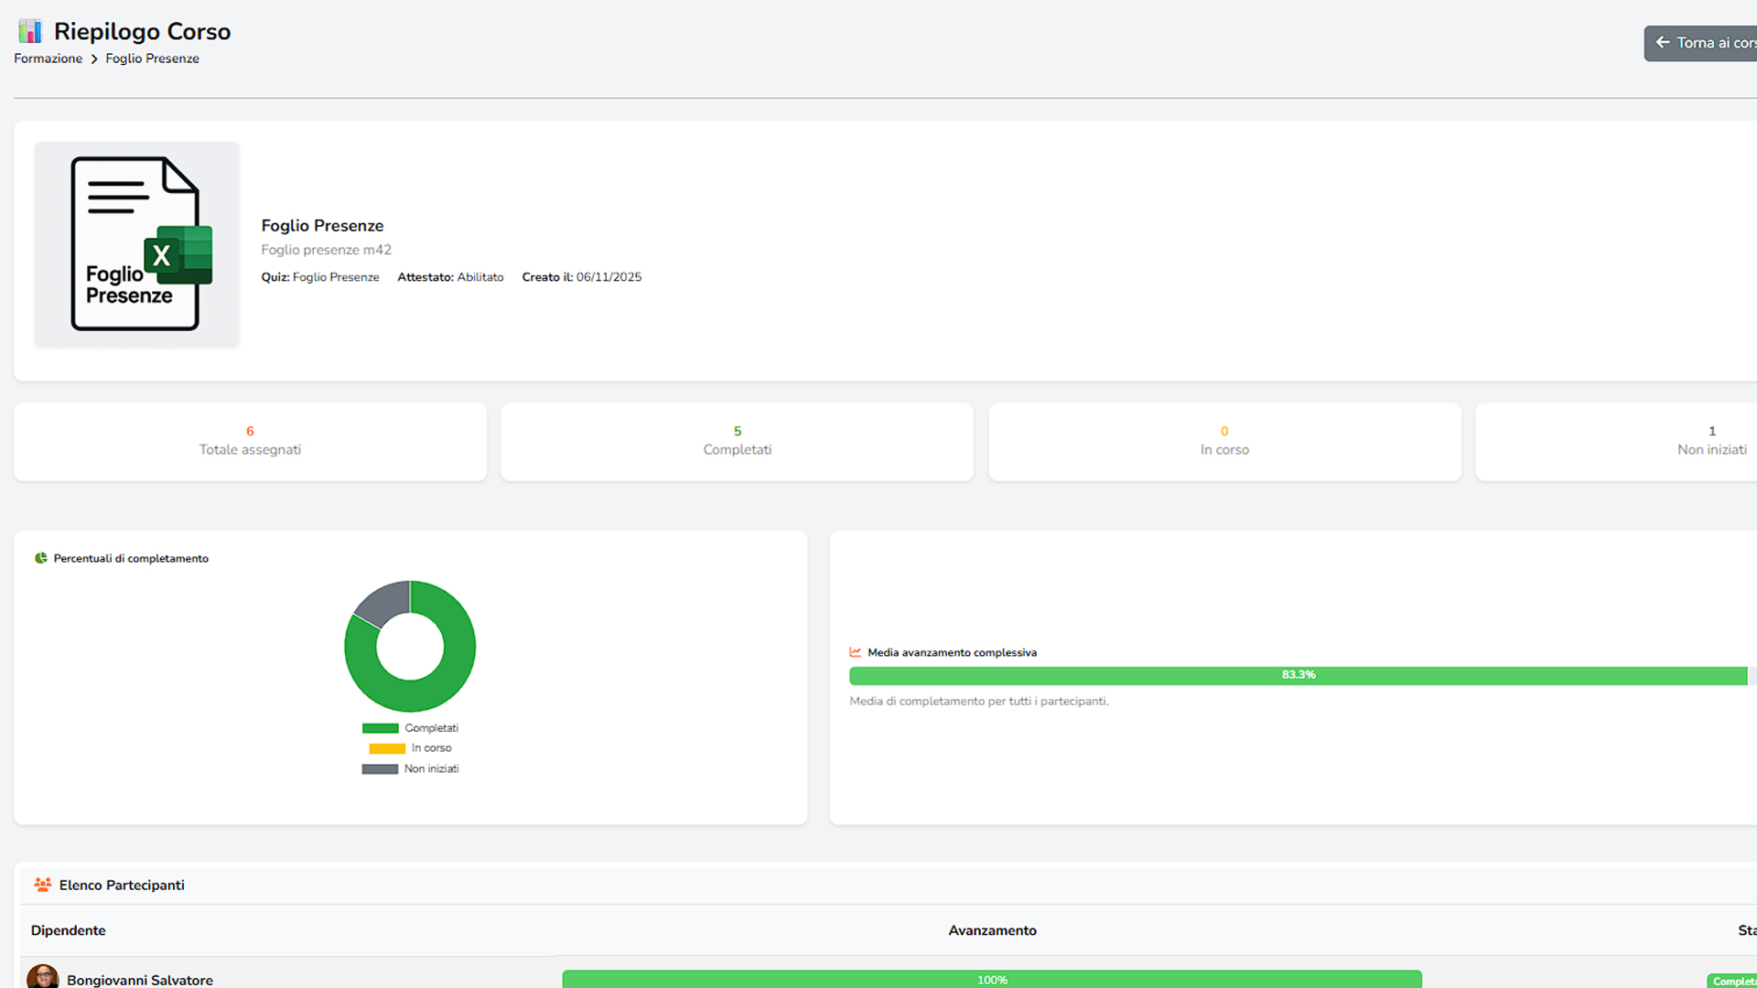Viewport: 1757px width, 988px height.
Task: Click the Completati stat card
Action: point(737,442)
